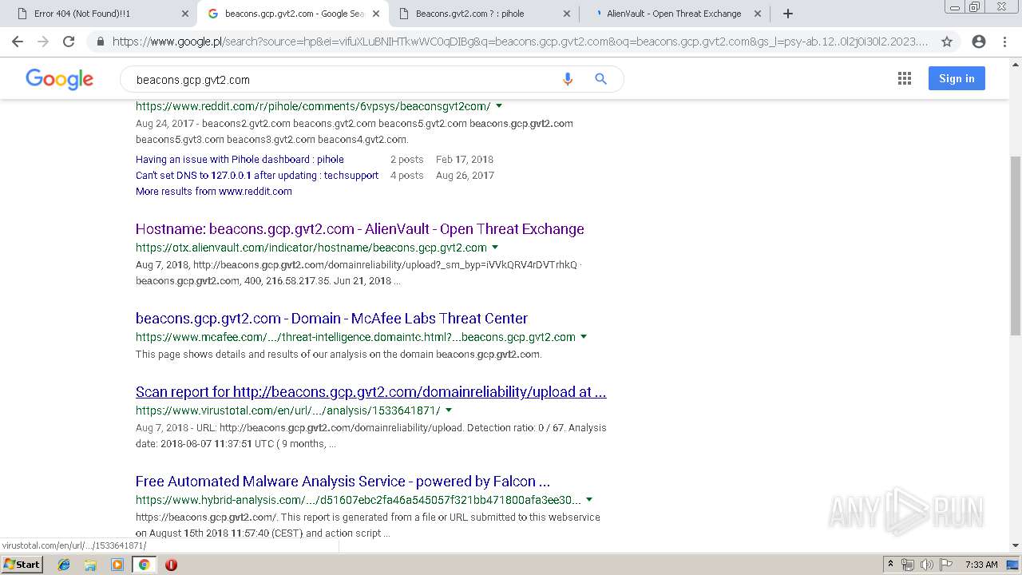Open 'Can't set DNS to 127.0.0.1' link
Image resolution: width=1022 pixels, height=575 pixels.
(257, 176)
